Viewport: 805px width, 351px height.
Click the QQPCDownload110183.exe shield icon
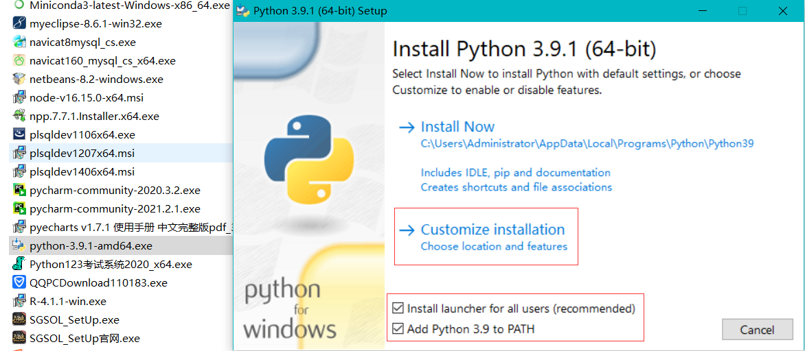[19, 282]
